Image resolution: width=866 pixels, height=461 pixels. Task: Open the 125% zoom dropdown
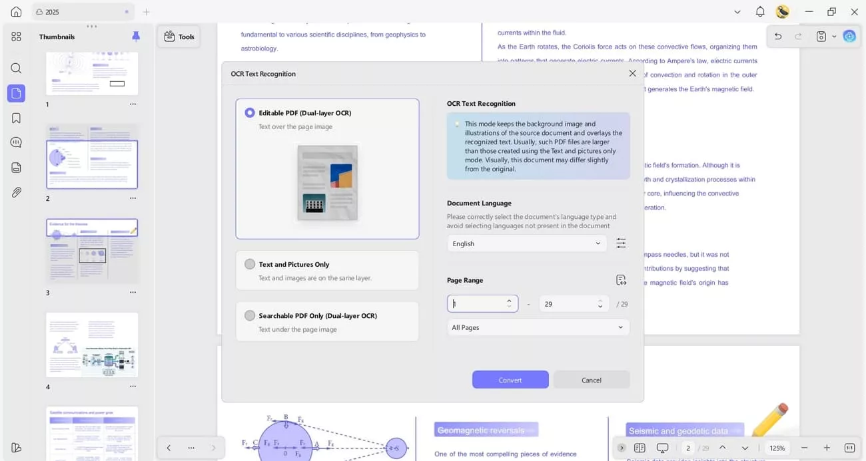tap(777, 448)
